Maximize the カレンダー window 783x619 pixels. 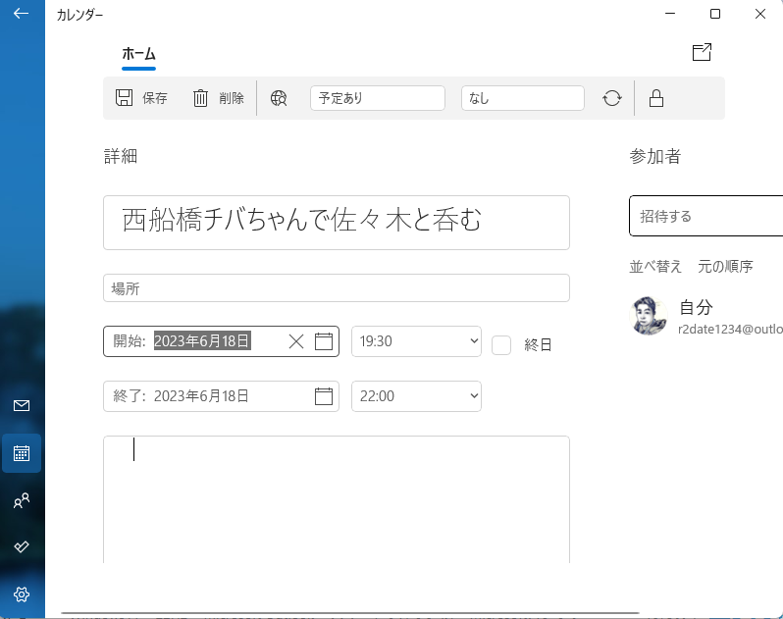click(715, 14)
